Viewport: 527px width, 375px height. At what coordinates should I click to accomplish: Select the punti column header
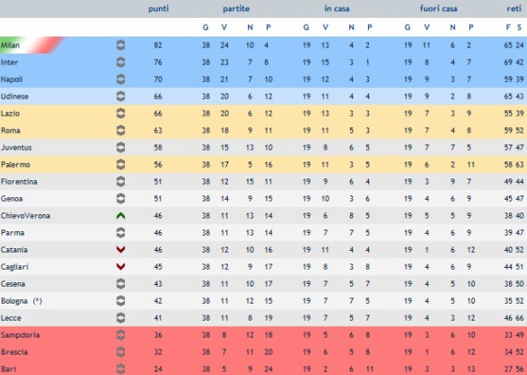pyautogui.click(x=158, y=9)
